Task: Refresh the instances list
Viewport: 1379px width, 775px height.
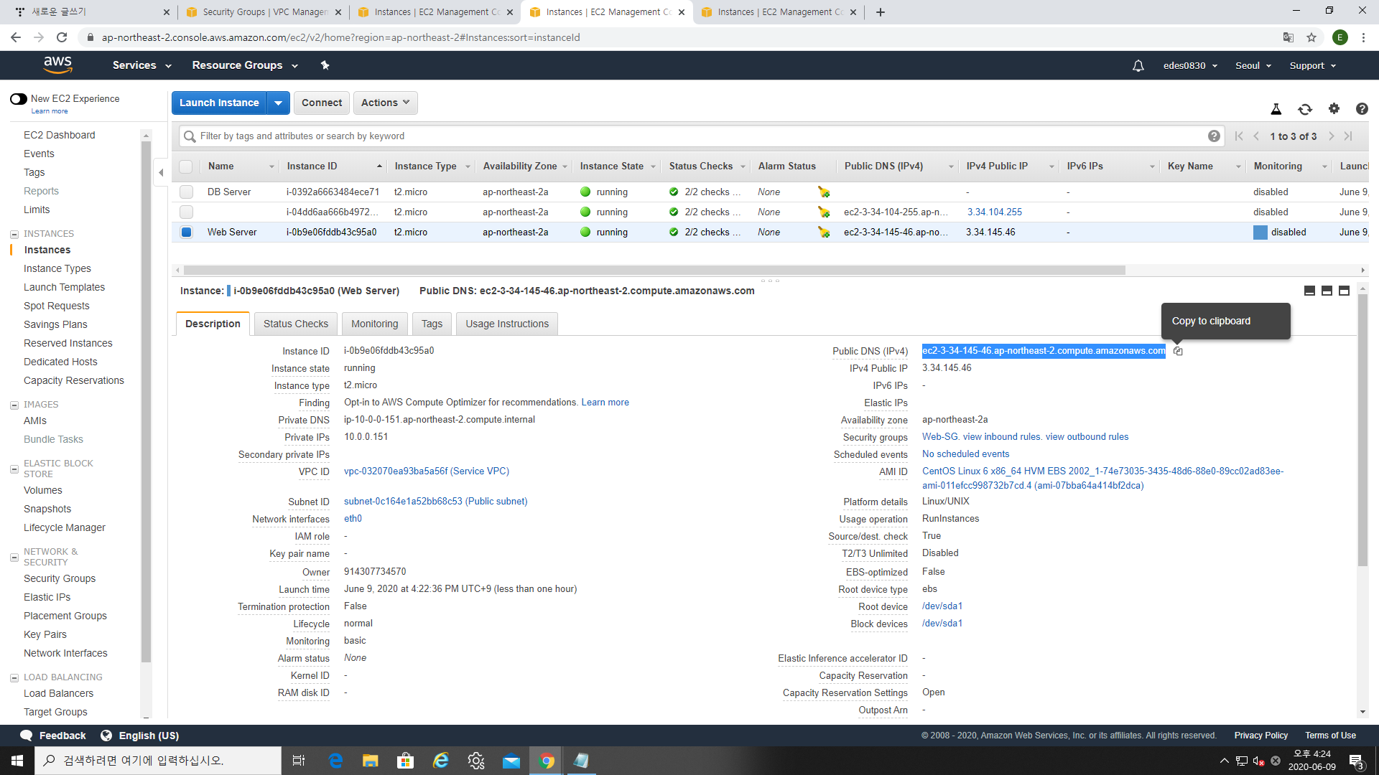Action: [1305, 109]
